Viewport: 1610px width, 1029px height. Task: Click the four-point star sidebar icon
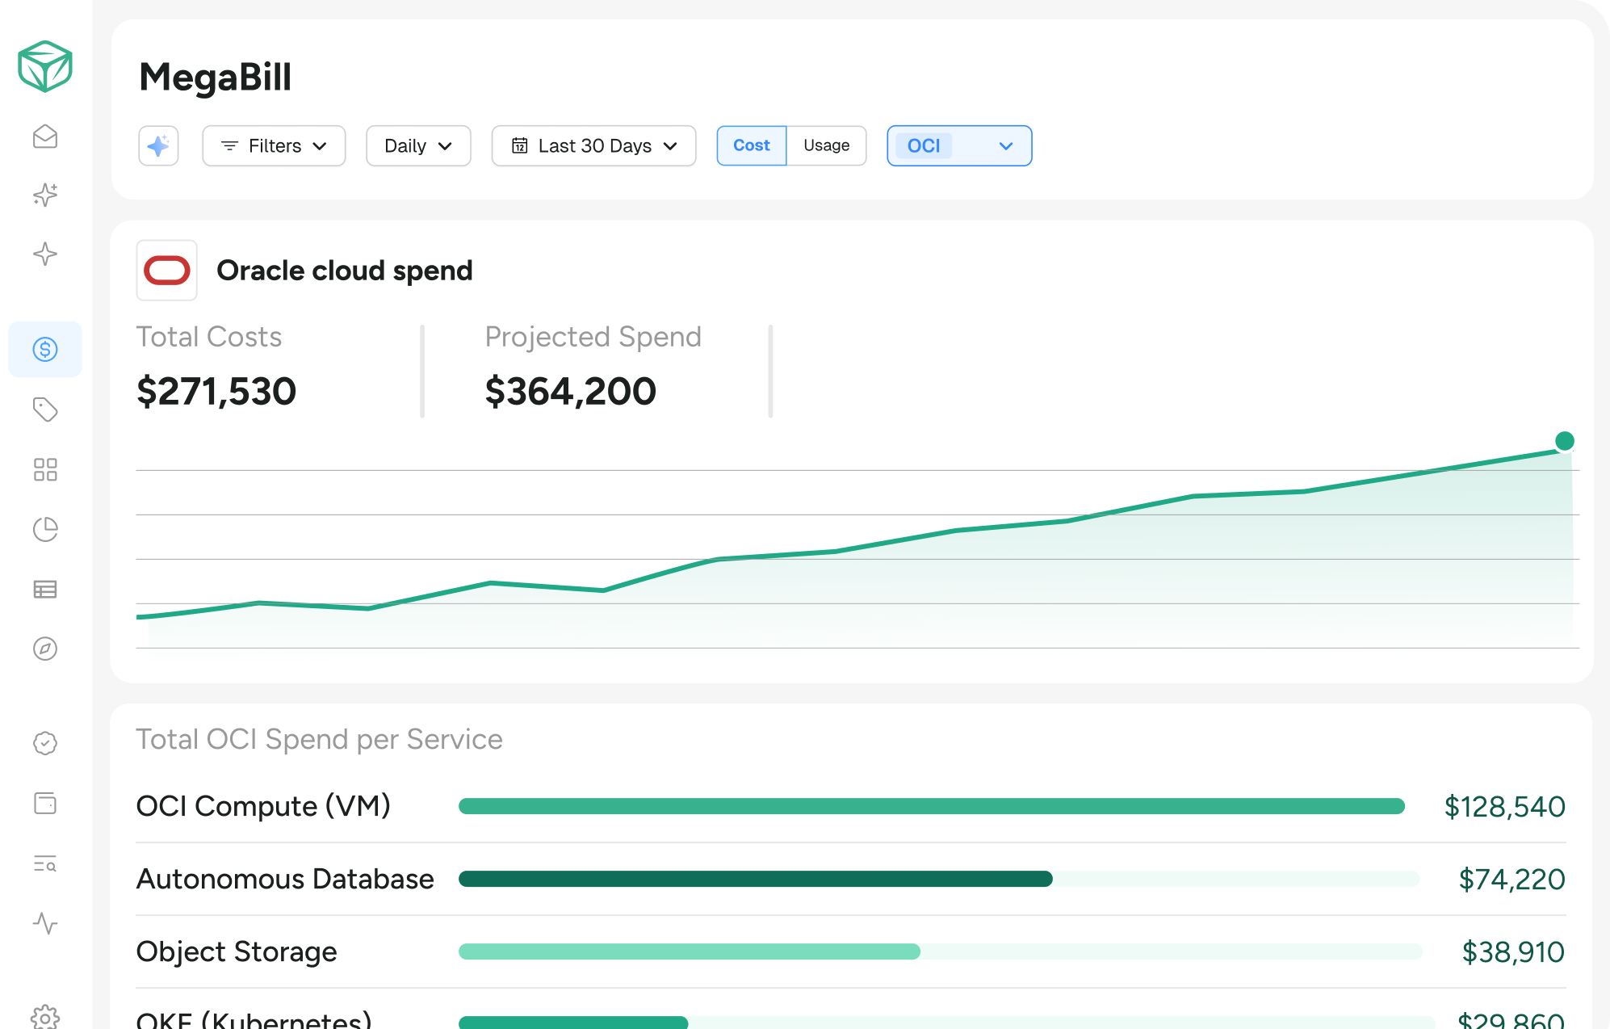pos(45,254)
